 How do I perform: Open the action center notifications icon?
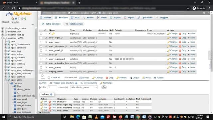coord(208,117)
